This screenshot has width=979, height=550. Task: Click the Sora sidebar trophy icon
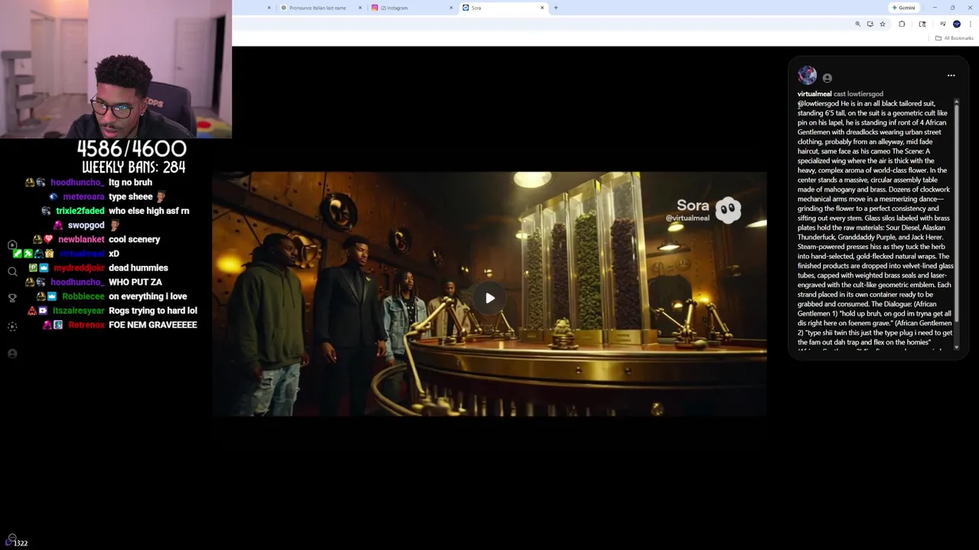point(12,298)
